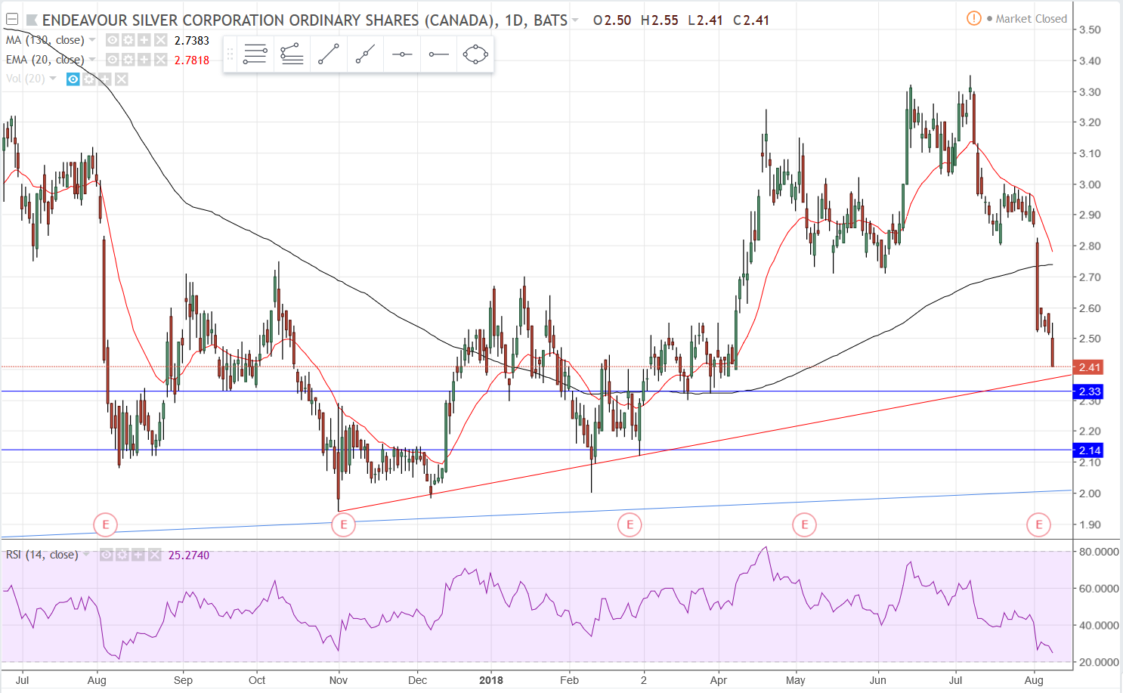
Task: Click the 80.0000 RSI scale label
Action: pyautogui.click(x=1099, y=552)
